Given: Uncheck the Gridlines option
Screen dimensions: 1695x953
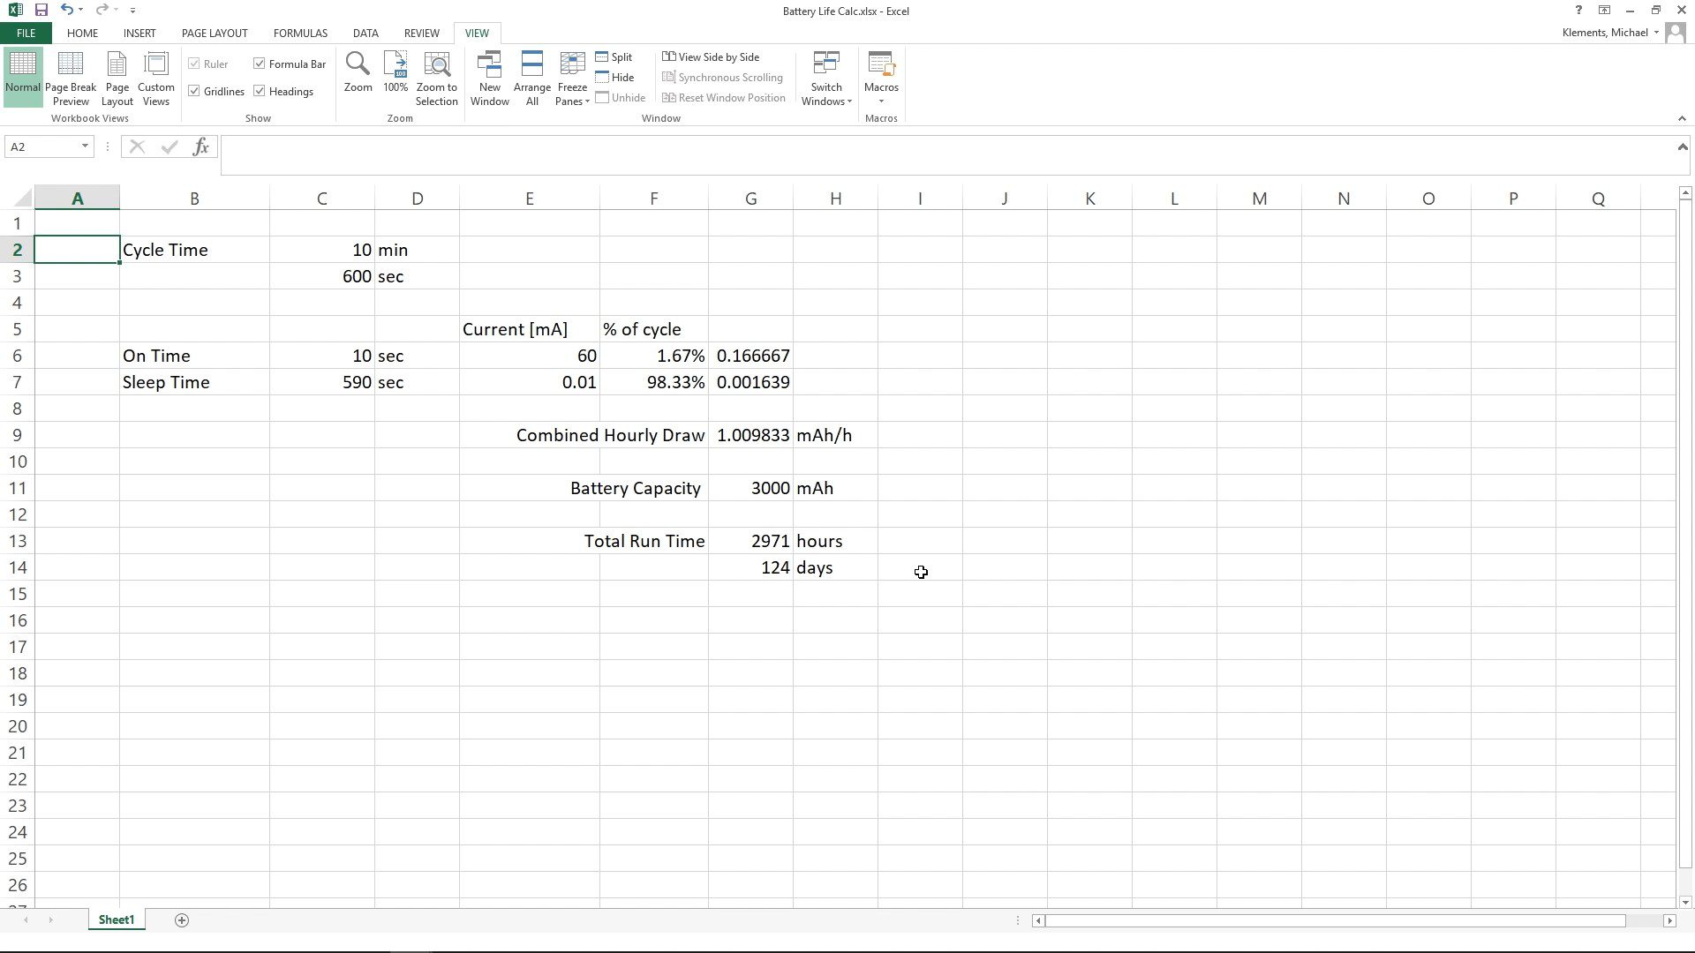Looking at the screenshot, I should (194, 91).
